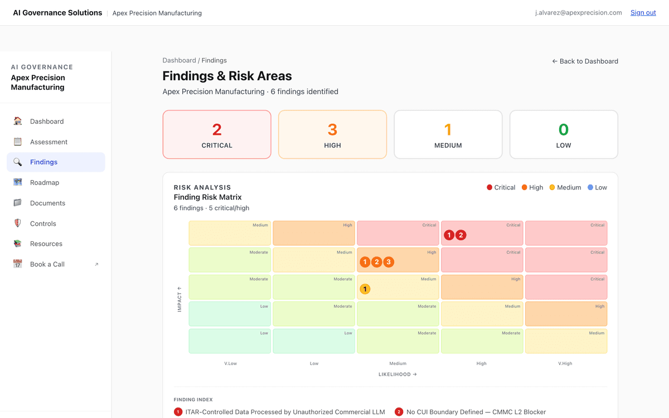
Task: Click the Findings & Risk Areas page title
Action: tap(227, 76)
